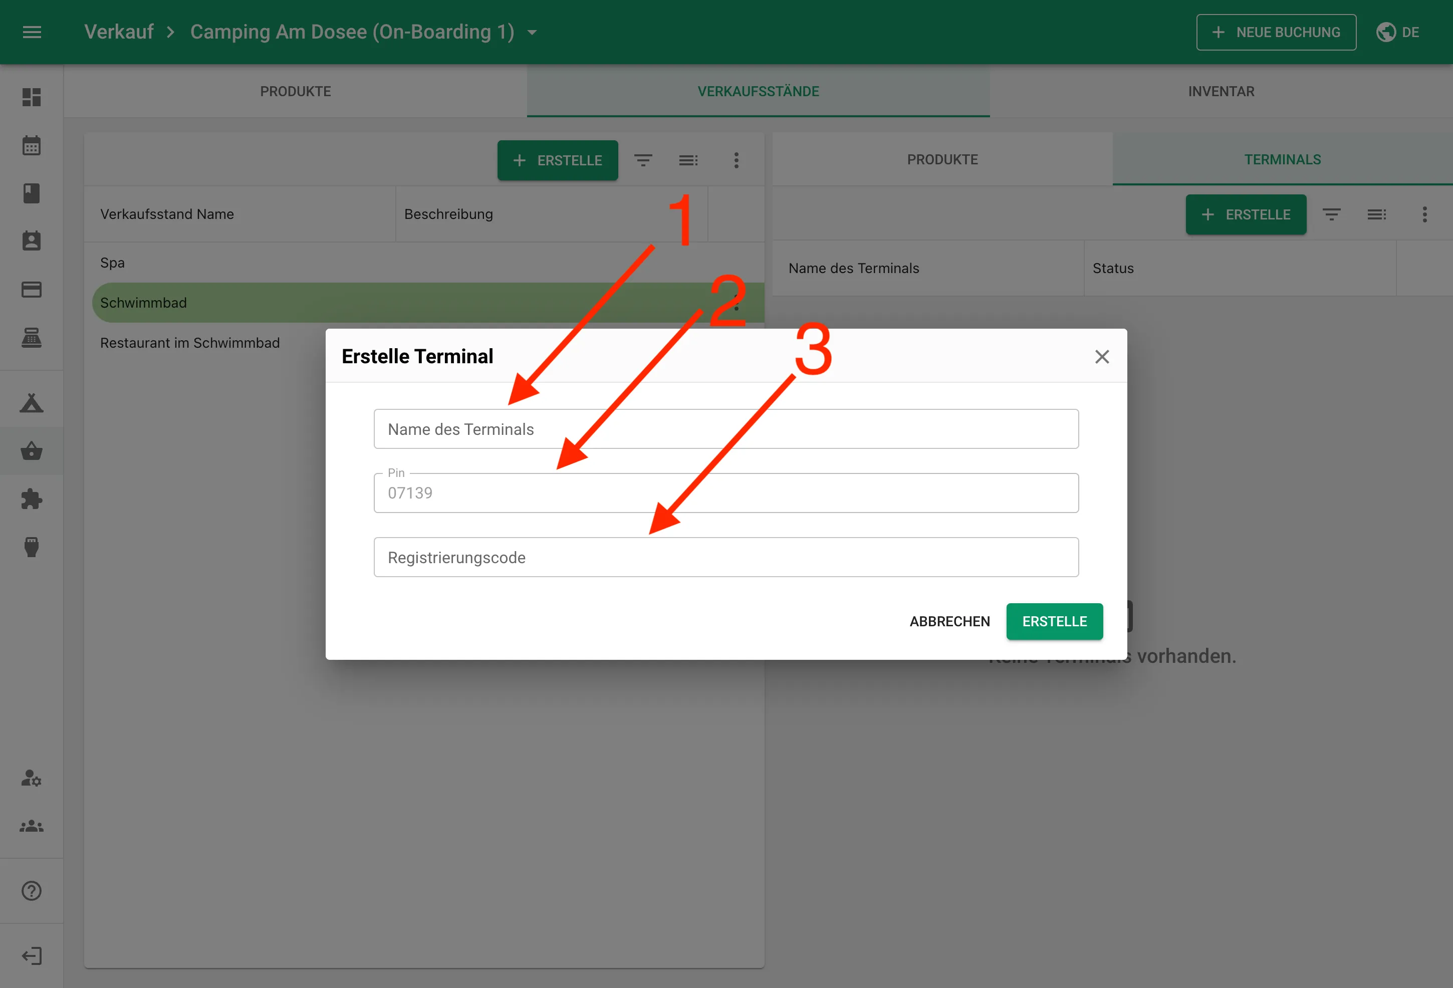Open the user settings sidebar icon
Screen dimensions: 1453x988
[31, 778]
